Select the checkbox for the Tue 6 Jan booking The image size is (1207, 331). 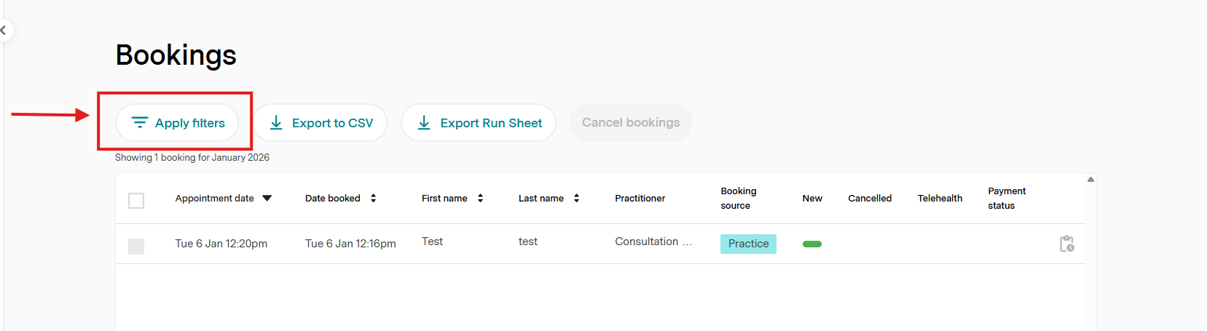coord(136,246)
